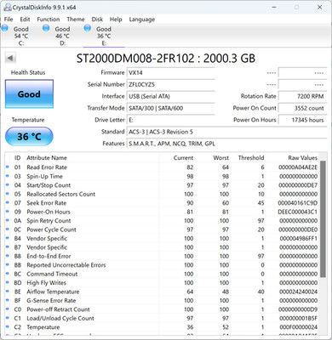Click the Power On Count value

pos(302,108)
